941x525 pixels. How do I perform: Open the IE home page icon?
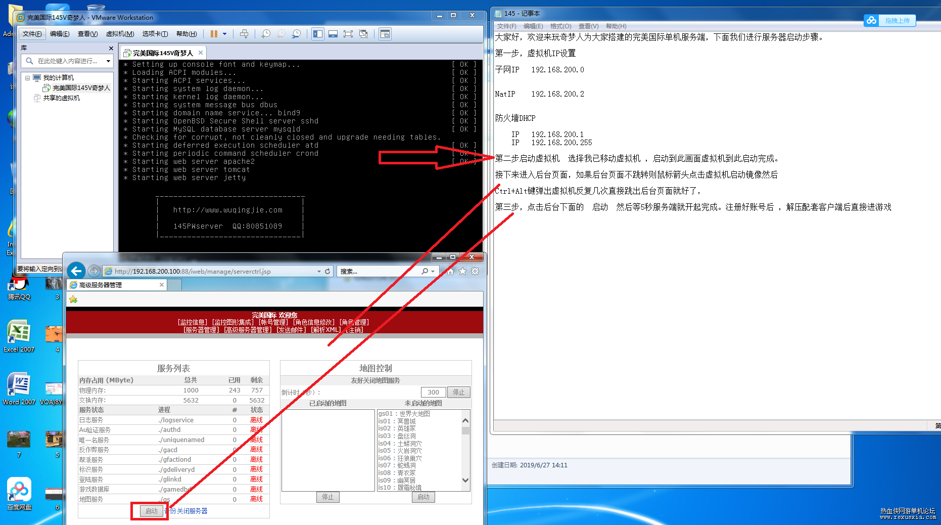[x=450, y=272]
